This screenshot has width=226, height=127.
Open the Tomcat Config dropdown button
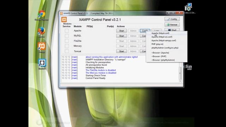143,51
